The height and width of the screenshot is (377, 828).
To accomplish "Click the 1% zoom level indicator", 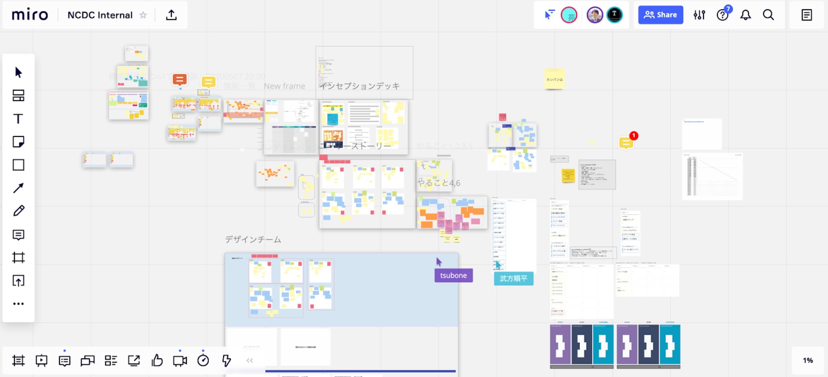I will (808, 361).
